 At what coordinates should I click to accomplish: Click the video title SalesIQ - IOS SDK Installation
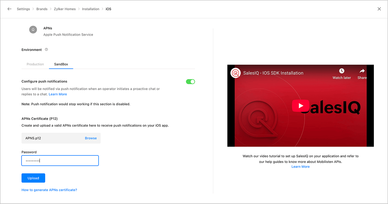point(273,73)
